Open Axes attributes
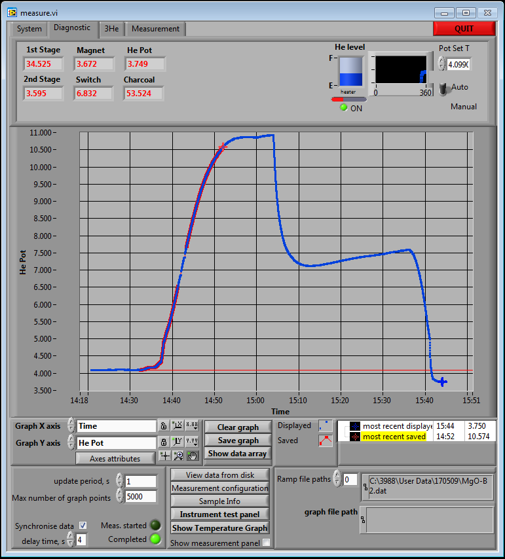 [115, 458]
